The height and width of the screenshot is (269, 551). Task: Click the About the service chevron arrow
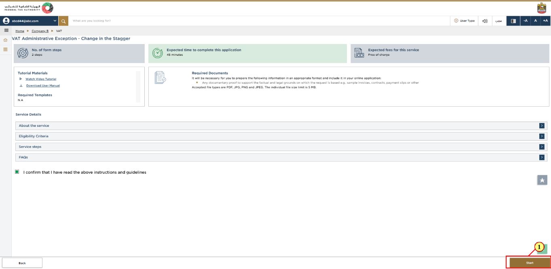542,126
